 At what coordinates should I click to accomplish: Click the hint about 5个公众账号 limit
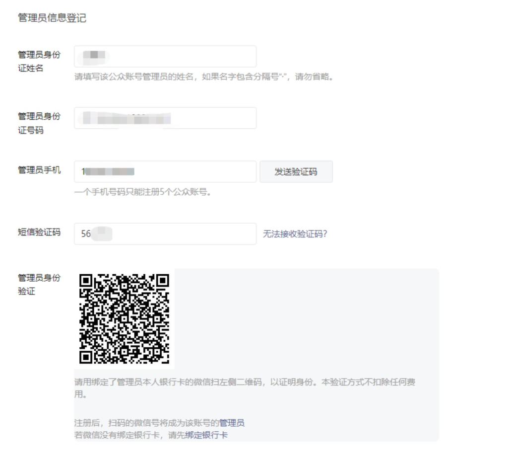click(143, 192)
